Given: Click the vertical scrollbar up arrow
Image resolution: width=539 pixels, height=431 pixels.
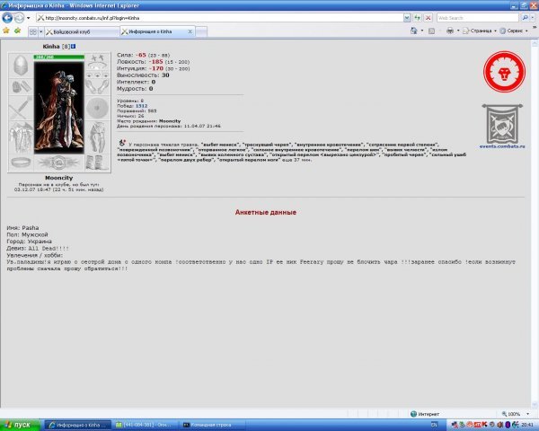Looking at the screenshot, I should point(535,43).
